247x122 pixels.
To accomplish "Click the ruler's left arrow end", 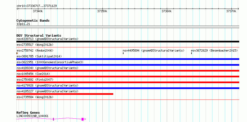I will point(17,9).
